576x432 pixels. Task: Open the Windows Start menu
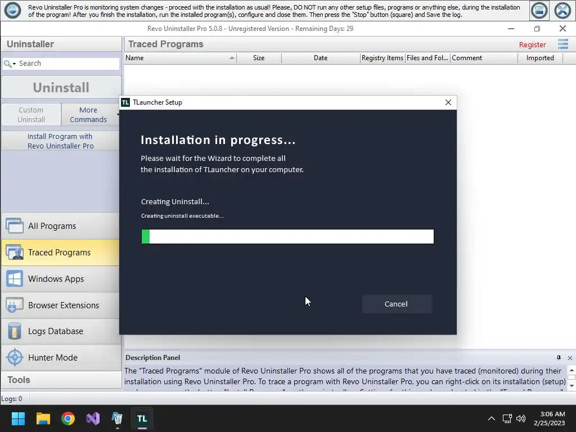pos(18,418)
